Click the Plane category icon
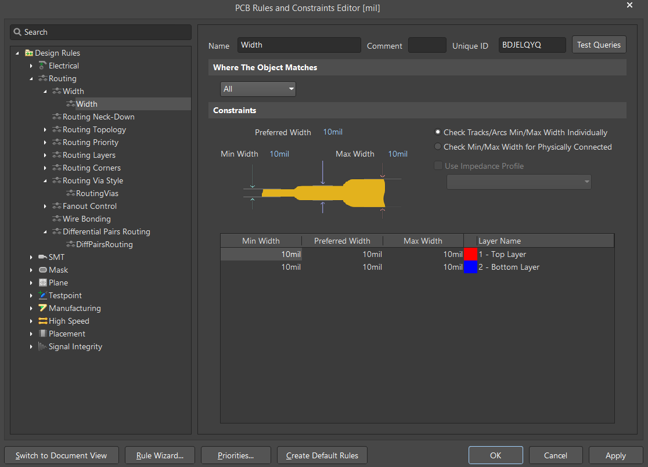The image size is (648, 467). pyautogui.click(x=42, y=283)
